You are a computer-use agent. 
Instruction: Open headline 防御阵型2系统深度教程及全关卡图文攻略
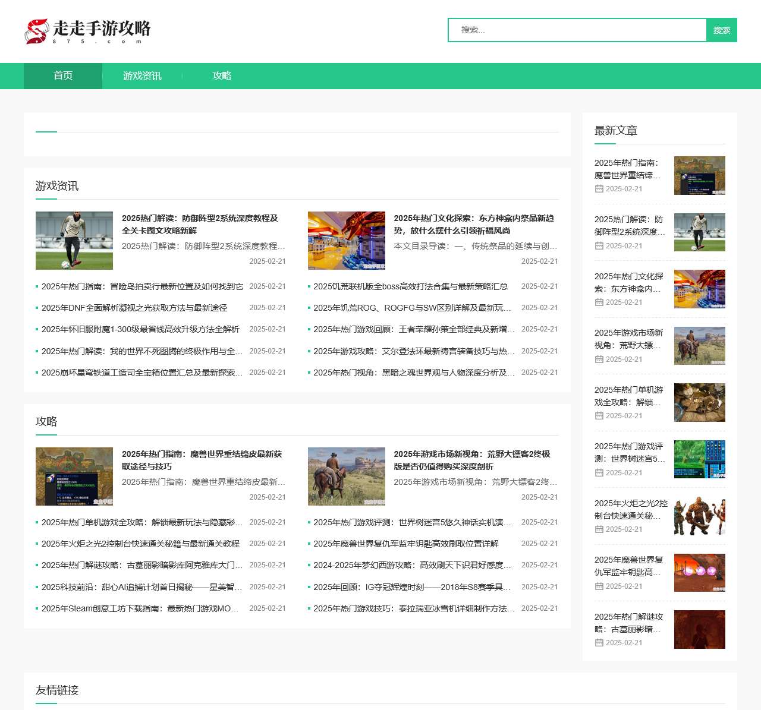[x=200, y=224]
